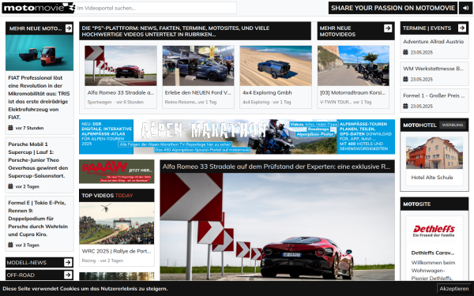
Task: Accept cookies with Akzeptieren button
Action: [453, 289]
